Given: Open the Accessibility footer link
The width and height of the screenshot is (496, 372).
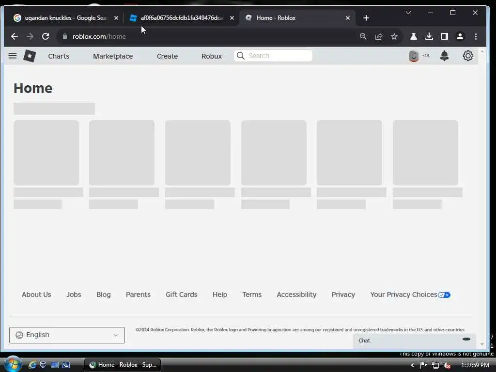Looking at the screenshot, I should (296, 294).
